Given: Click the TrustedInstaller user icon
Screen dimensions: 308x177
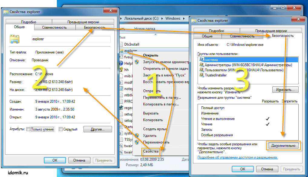Looking at the screenshot, I should 202,75.
